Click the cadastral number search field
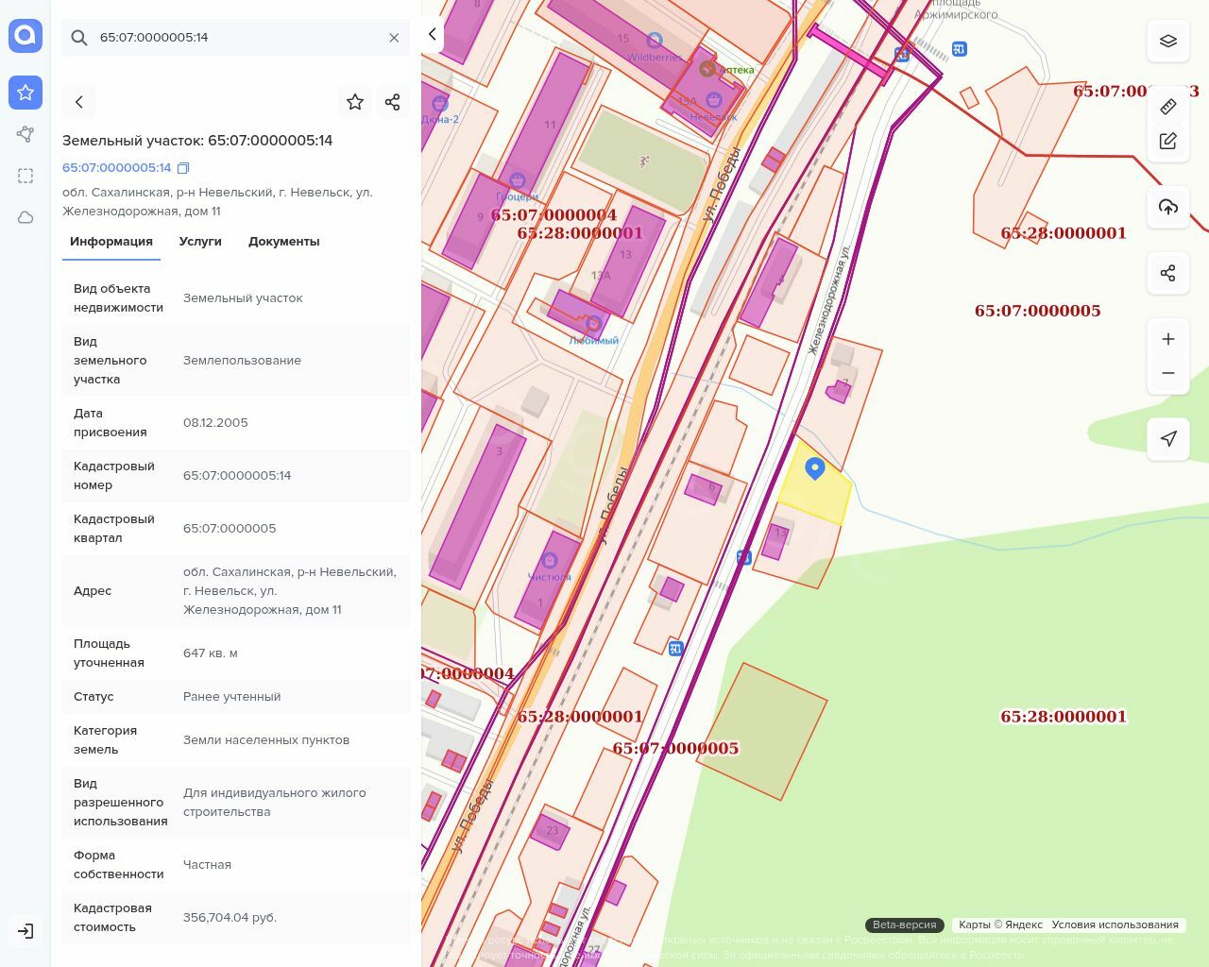The image size is (1209, 967). [x=236, y=38]
